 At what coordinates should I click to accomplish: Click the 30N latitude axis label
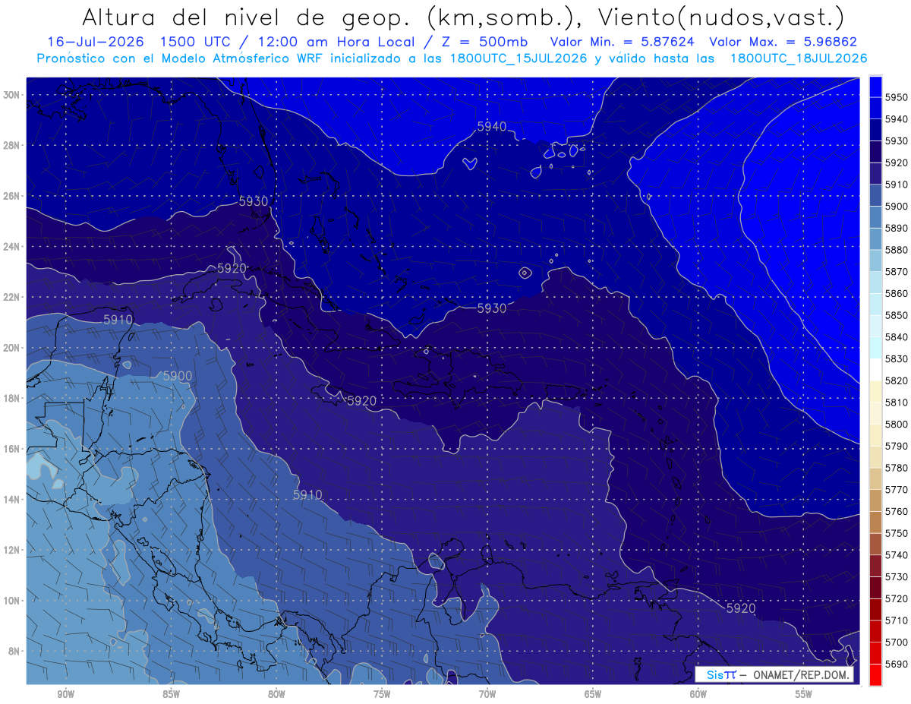pyautogui.click(x=12, y=95)
